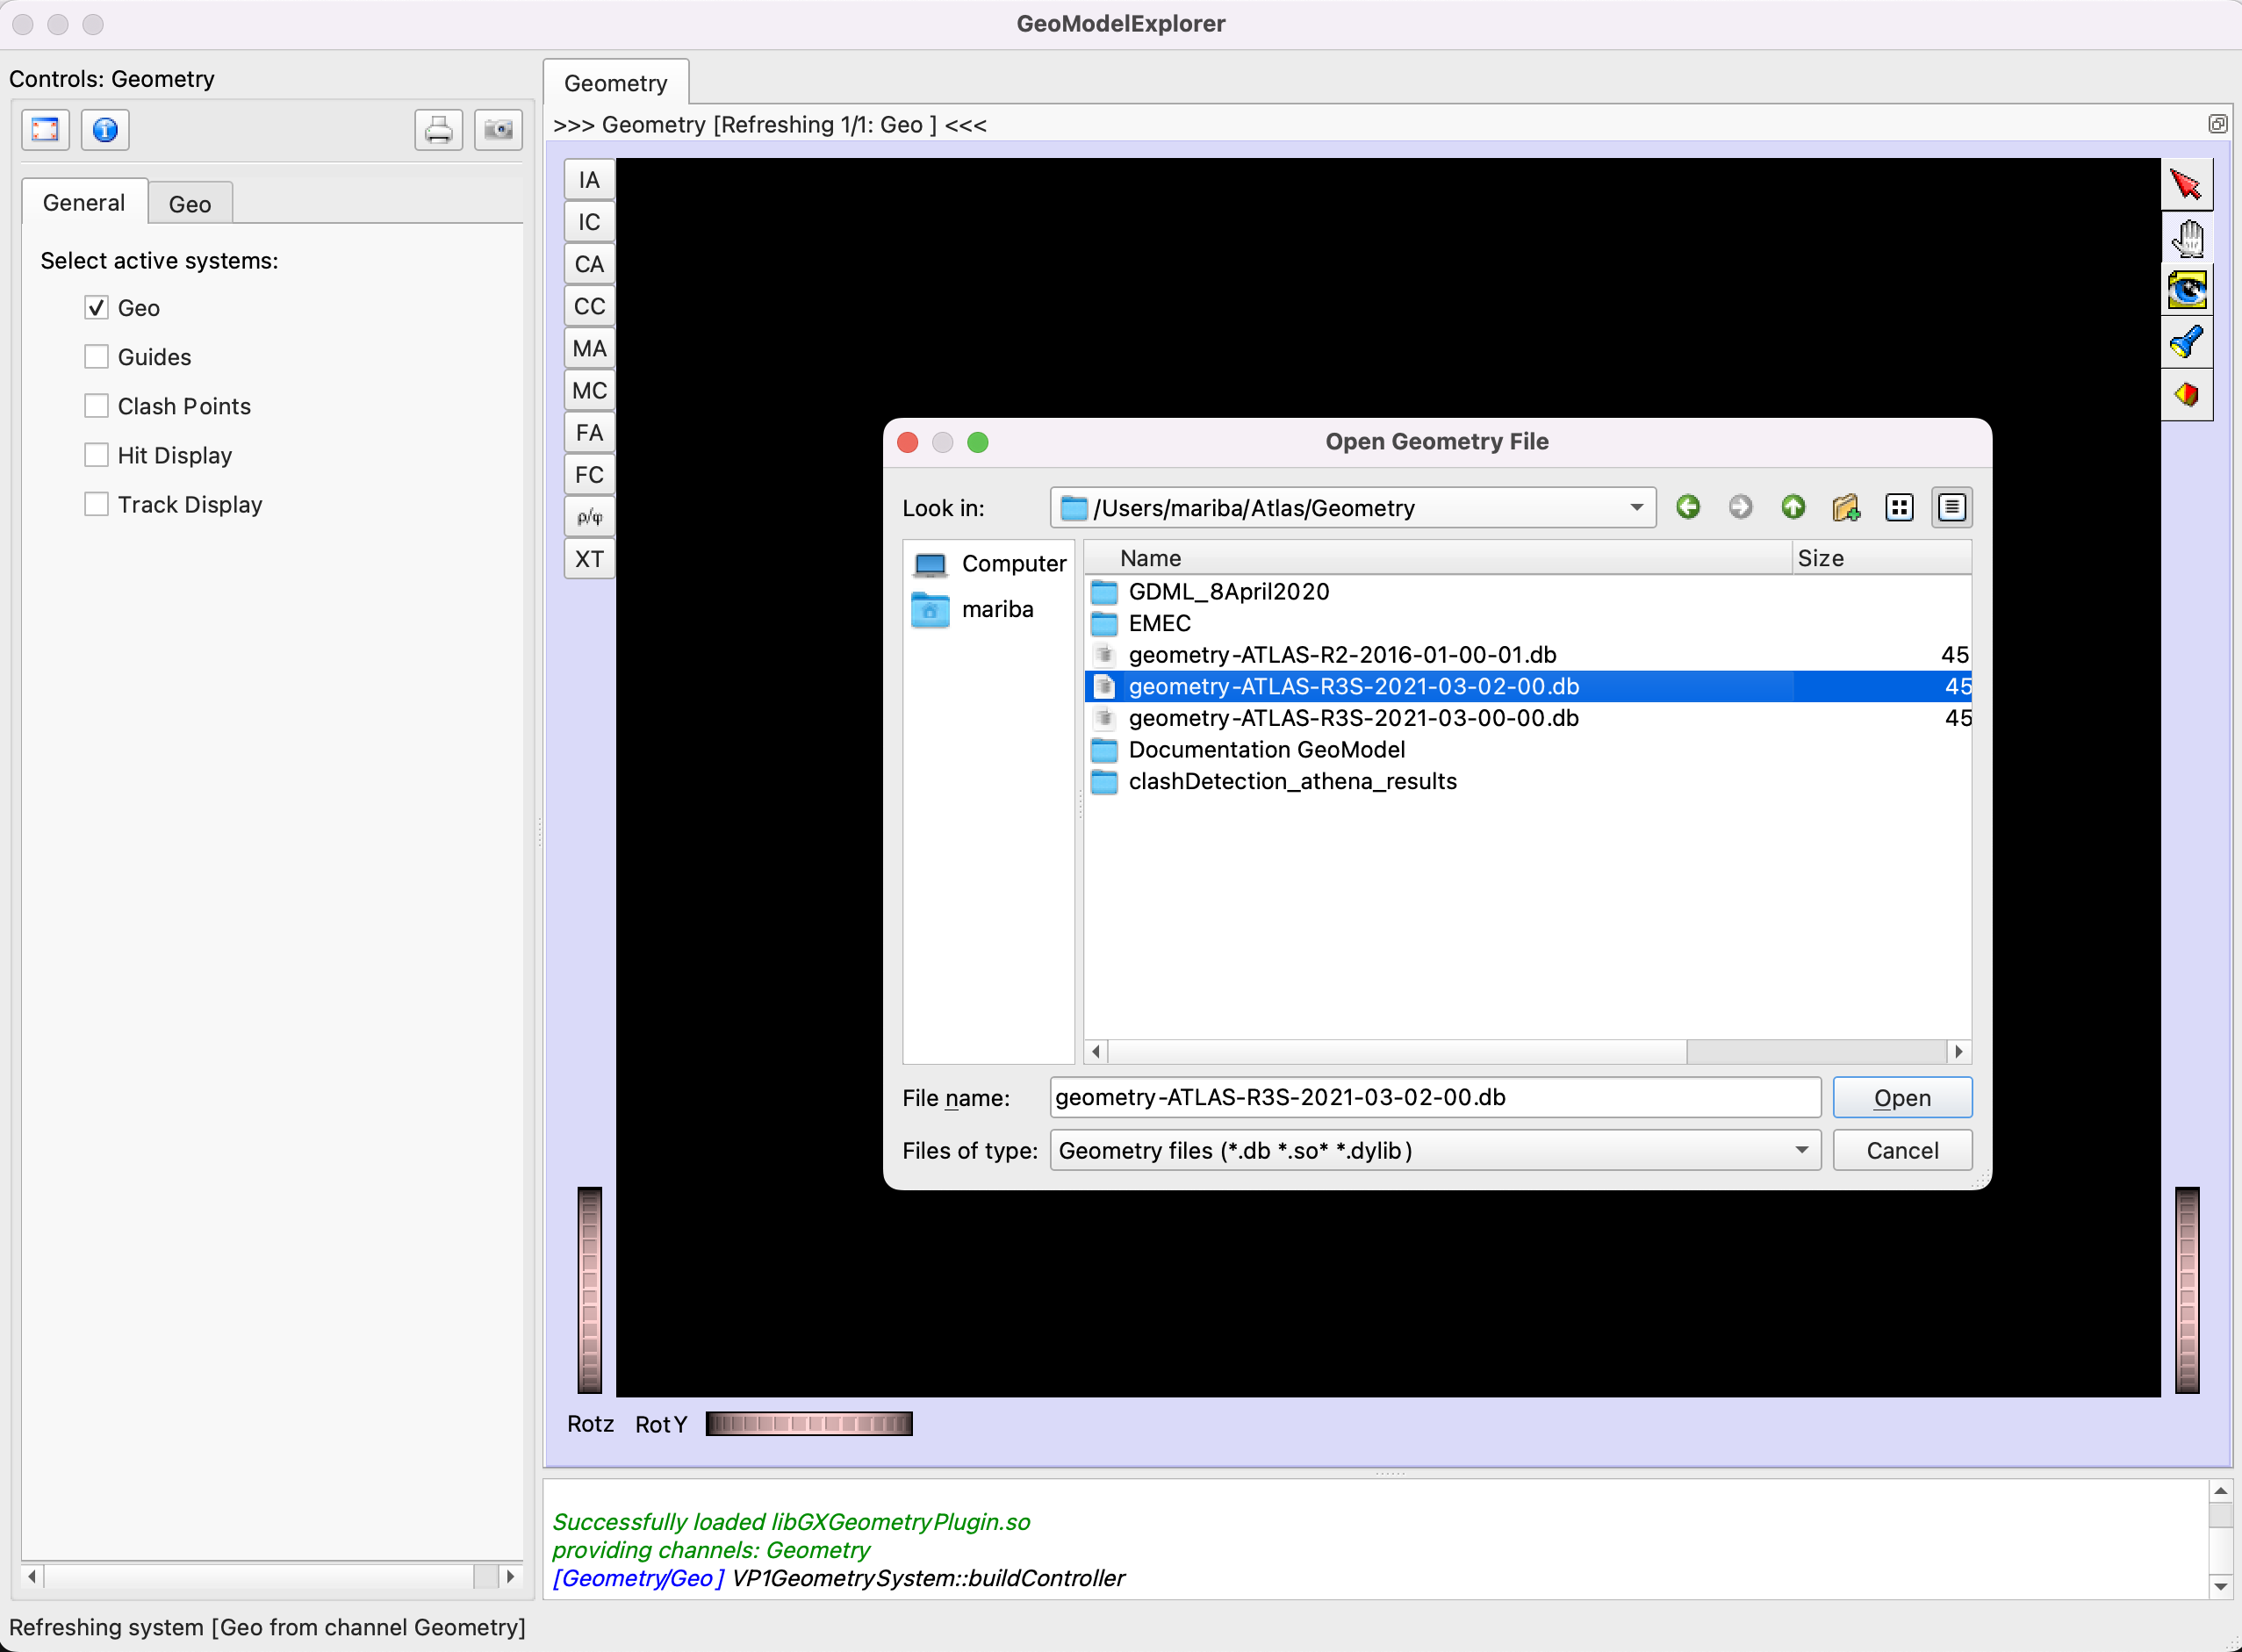Click the grey forward arrow in dialog
This screenshot has height=1652, width=2242.
pyautogui.click(x=1740, y=507)
